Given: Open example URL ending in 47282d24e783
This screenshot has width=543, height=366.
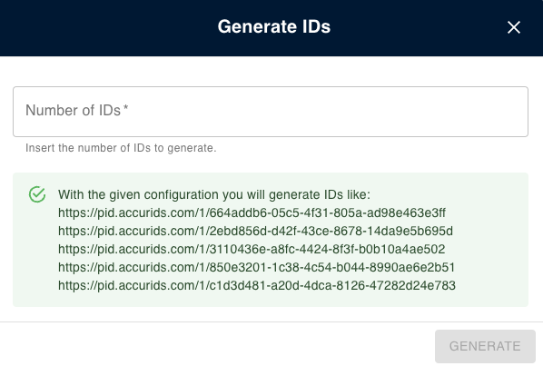Looking at the screenshot, I should pos(257,285).
